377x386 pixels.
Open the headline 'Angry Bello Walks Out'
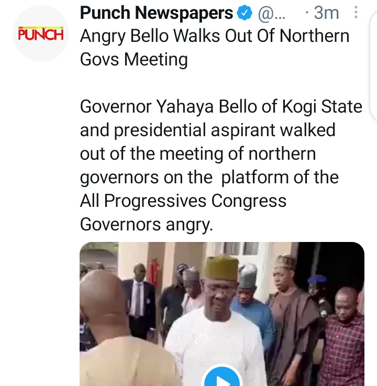click(x=214, y=36)
